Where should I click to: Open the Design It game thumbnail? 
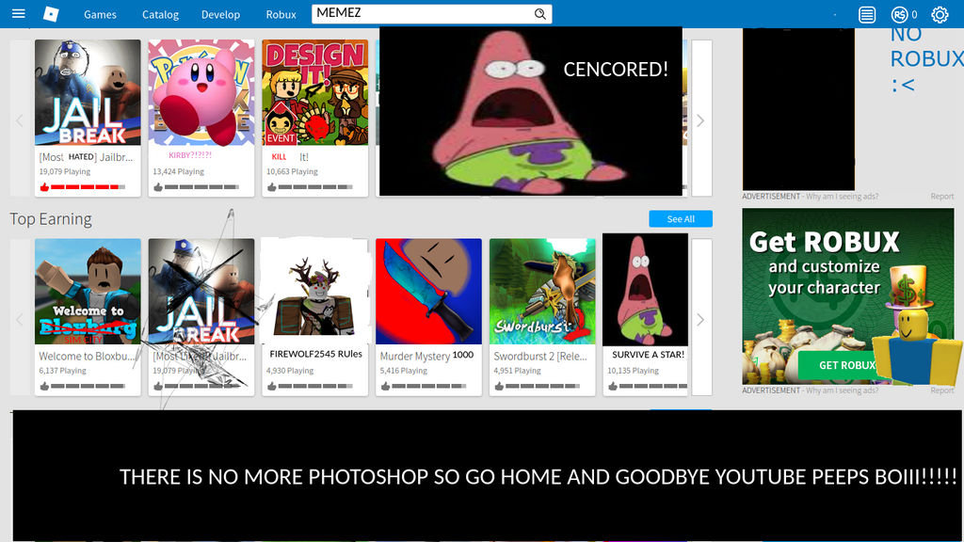(314, 92)
